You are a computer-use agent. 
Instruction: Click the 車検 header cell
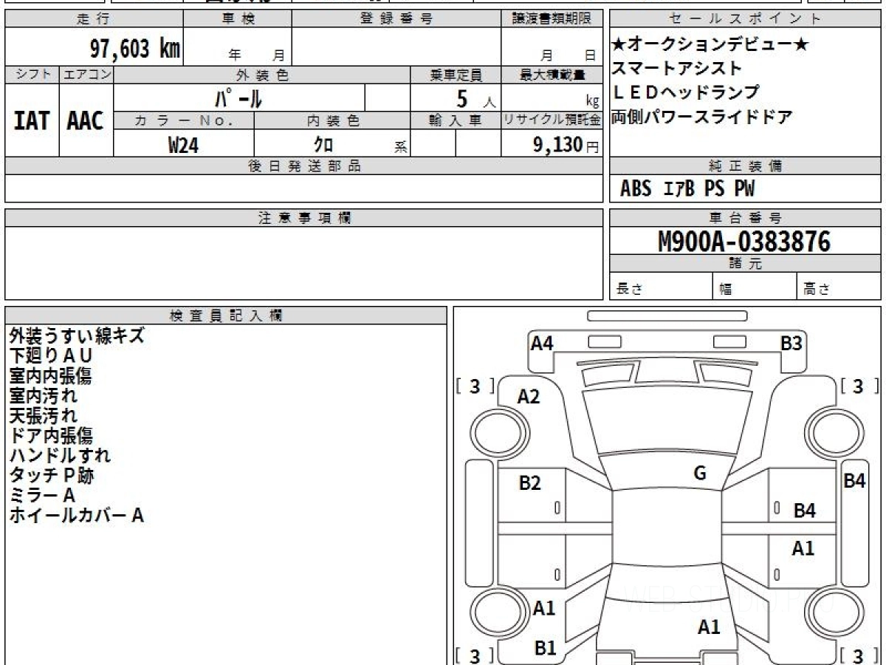(x=238, y=19)
